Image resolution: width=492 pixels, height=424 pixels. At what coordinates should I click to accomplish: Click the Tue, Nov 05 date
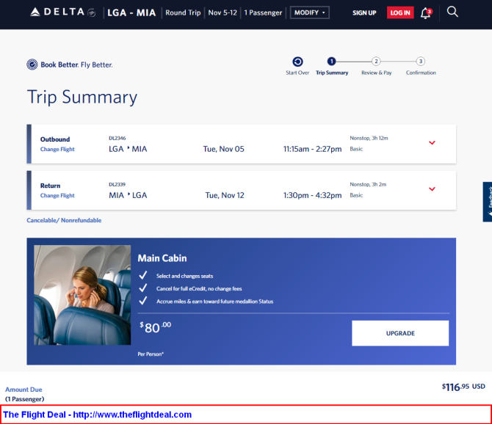tap(223, 149)
